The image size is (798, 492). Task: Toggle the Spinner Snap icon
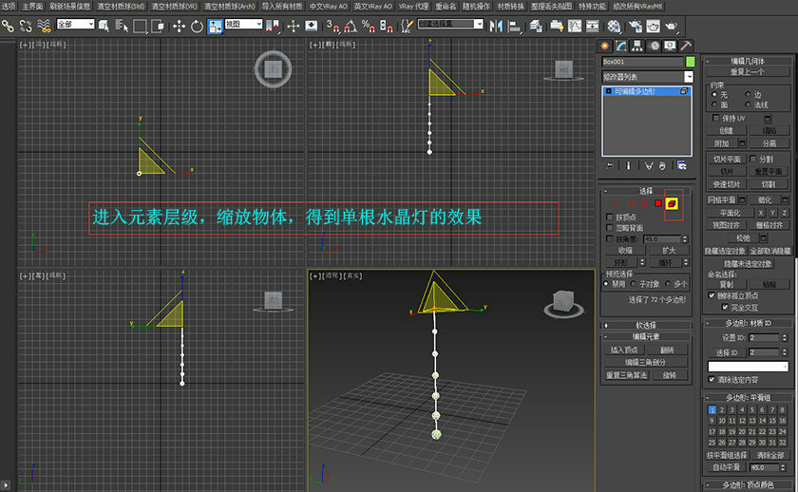click(x=386, y=26)
